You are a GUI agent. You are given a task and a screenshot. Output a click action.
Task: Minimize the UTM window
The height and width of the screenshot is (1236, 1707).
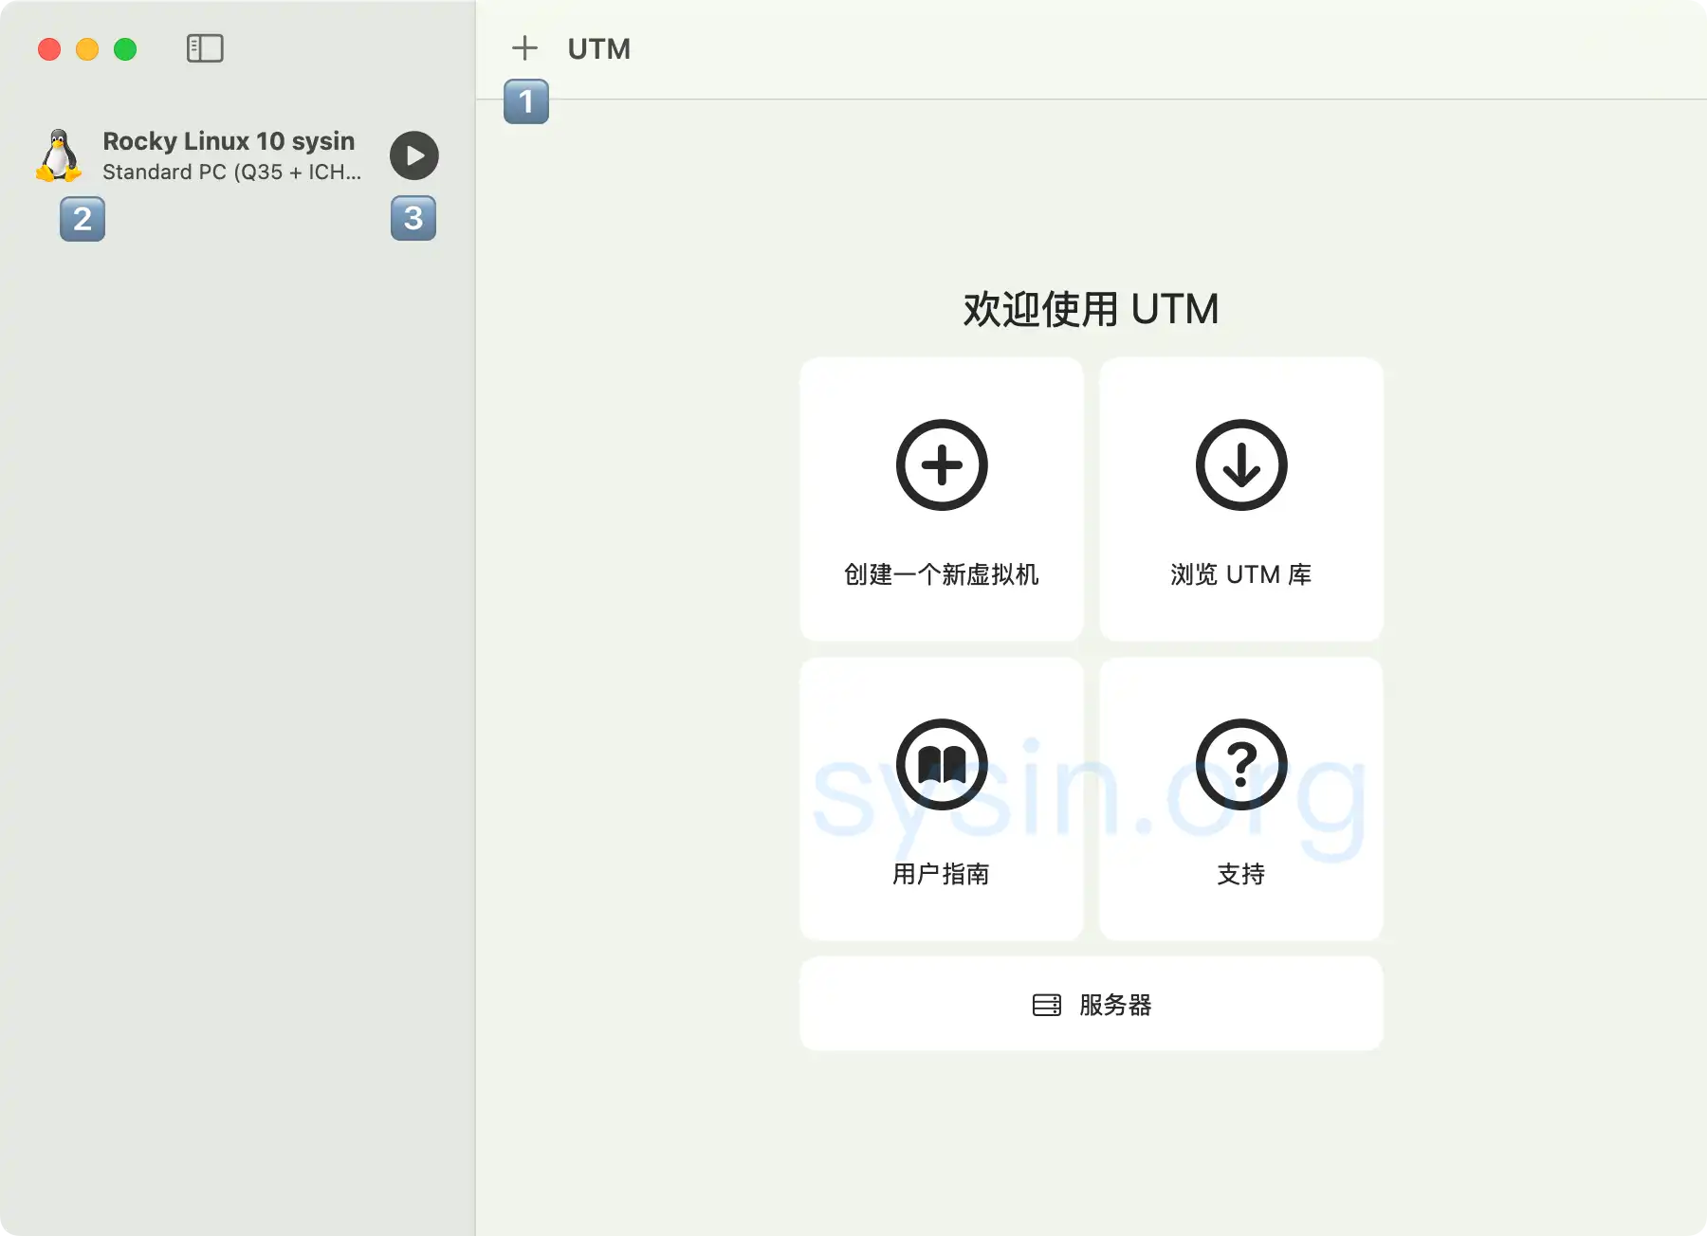click(87, 49)
